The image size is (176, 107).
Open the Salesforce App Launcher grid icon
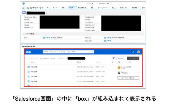(x=23, y=8)
